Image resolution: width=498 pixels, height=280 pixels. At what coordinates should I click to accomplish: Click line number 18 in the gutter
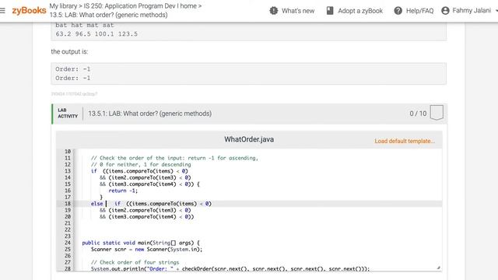coord(68,204)
